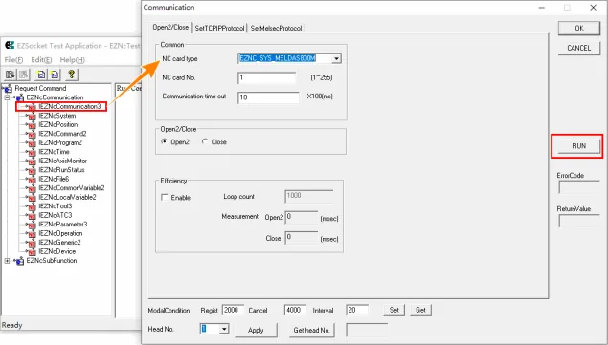The width and height of the screenshot is (608, 345).
Task: Click the red icon beside IEZNcRunStatus
Action: [32, 170]
